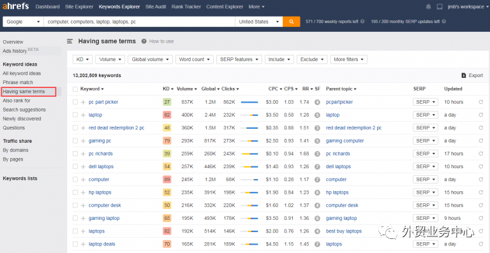The height and width of the screenshot is (253, 490).
Task: Click the How to use help icon
Action: click(x=144, y=41)
